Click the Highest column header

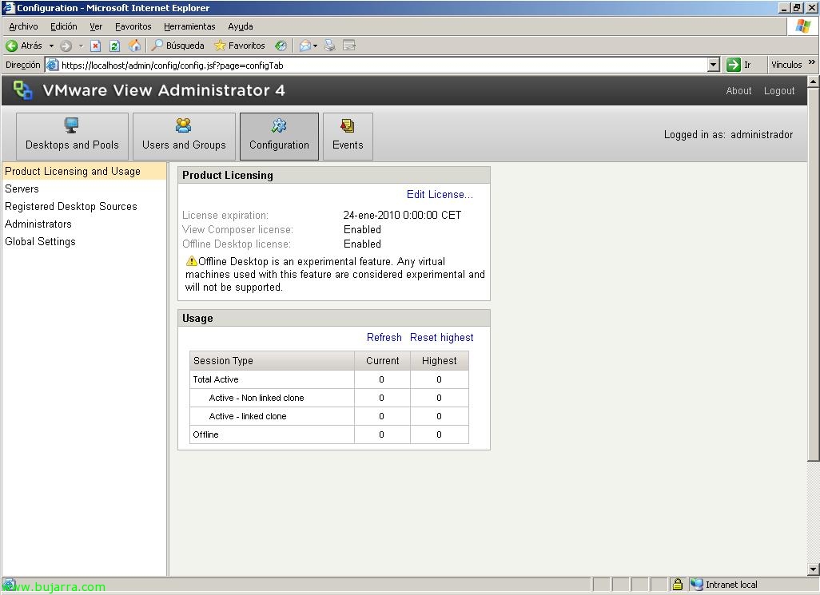tap(440, 360)
